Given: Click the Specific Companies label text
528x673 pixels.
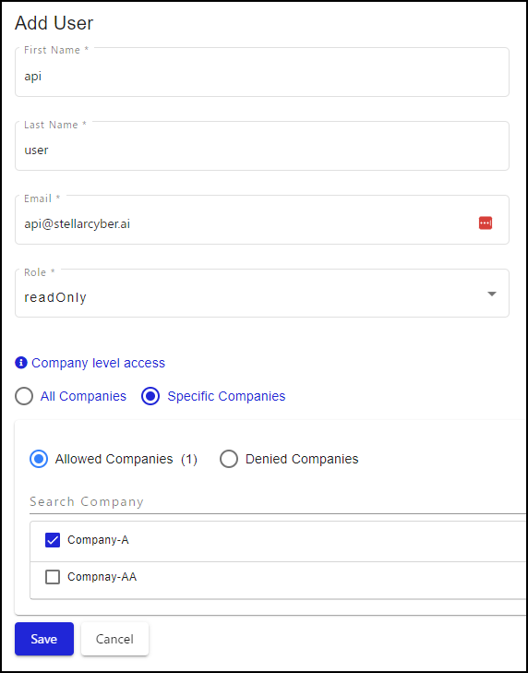Looking at the screenshot, I should click(x=226, y=396).
